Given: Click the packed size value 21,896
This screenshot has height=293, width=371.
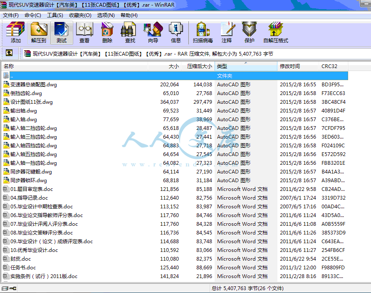Looking at the screenshot, I should click(204, 276).
